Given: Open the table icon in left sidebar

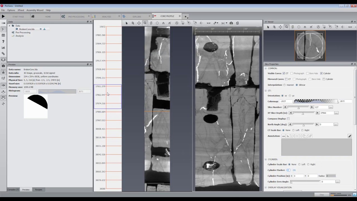Looking at the screenshot, I should (3, 35).
